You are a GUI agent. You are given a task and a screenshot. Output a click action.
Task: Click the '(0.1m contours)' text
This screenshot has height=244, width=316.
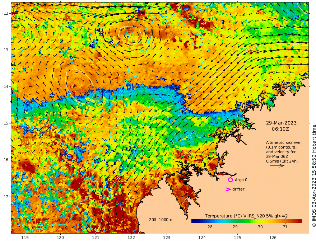[x=281, y=147]
